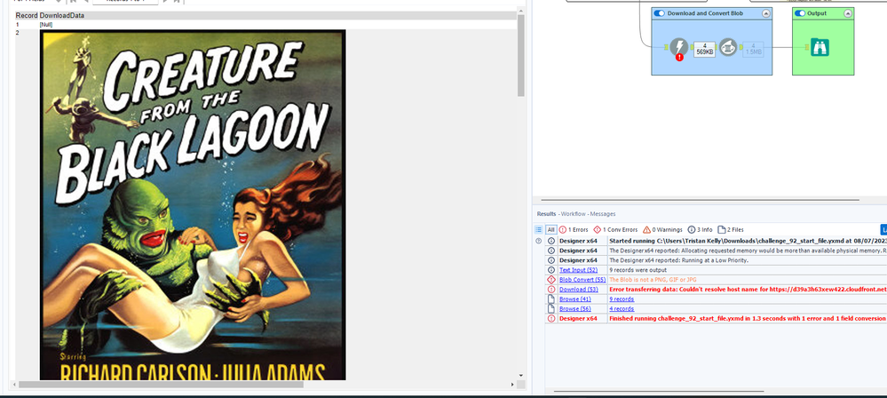The height and width of the screenshot is (398, 887).
Task: Click record number 2 in the browse grid
Action: tap(18, 33)
